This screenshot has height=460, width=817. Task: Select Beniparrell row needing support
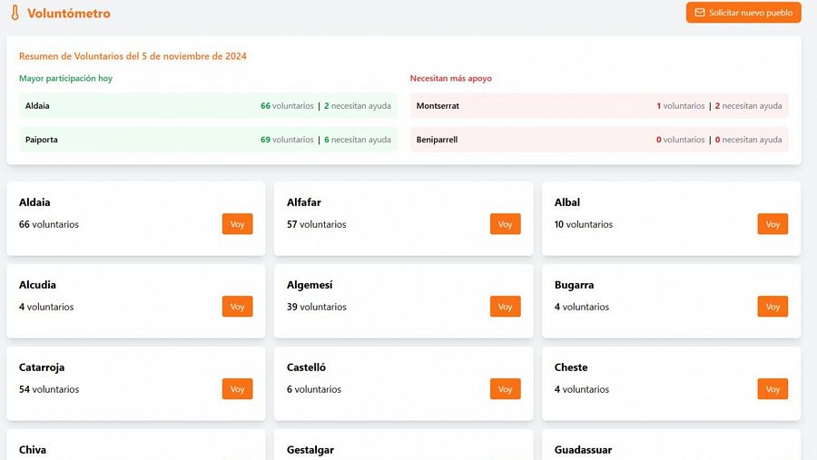coord(599,140)
